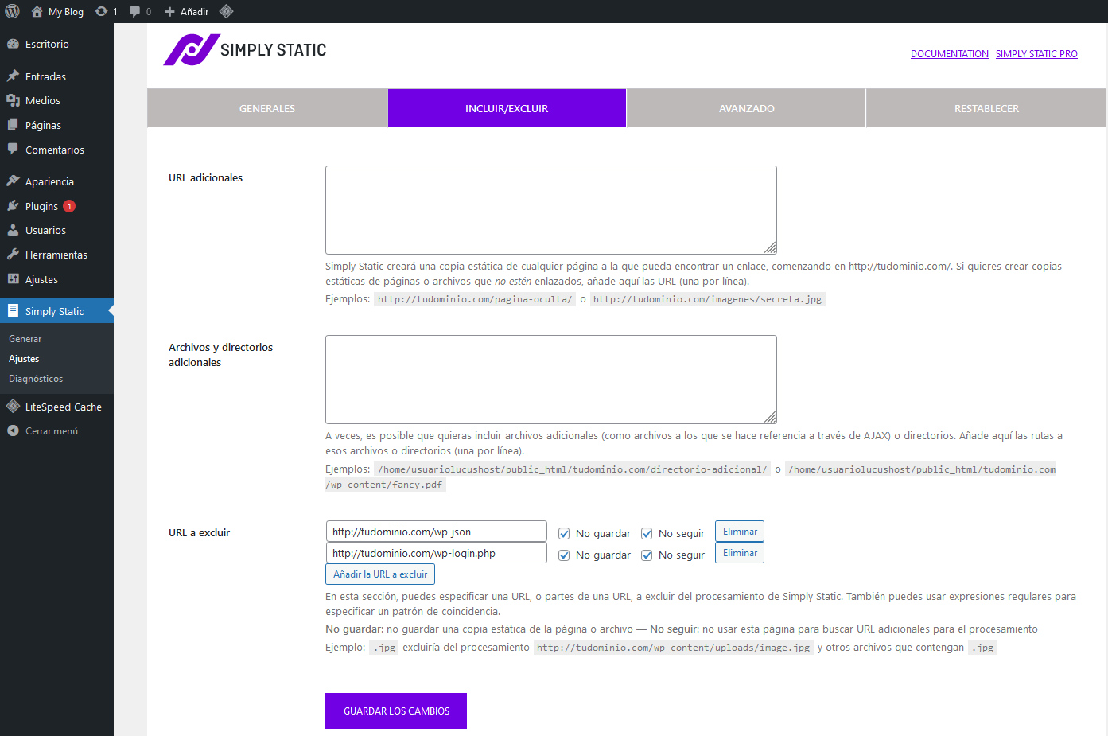Toggle No seguir for wp-login.php URL

[x=647, y=555]
